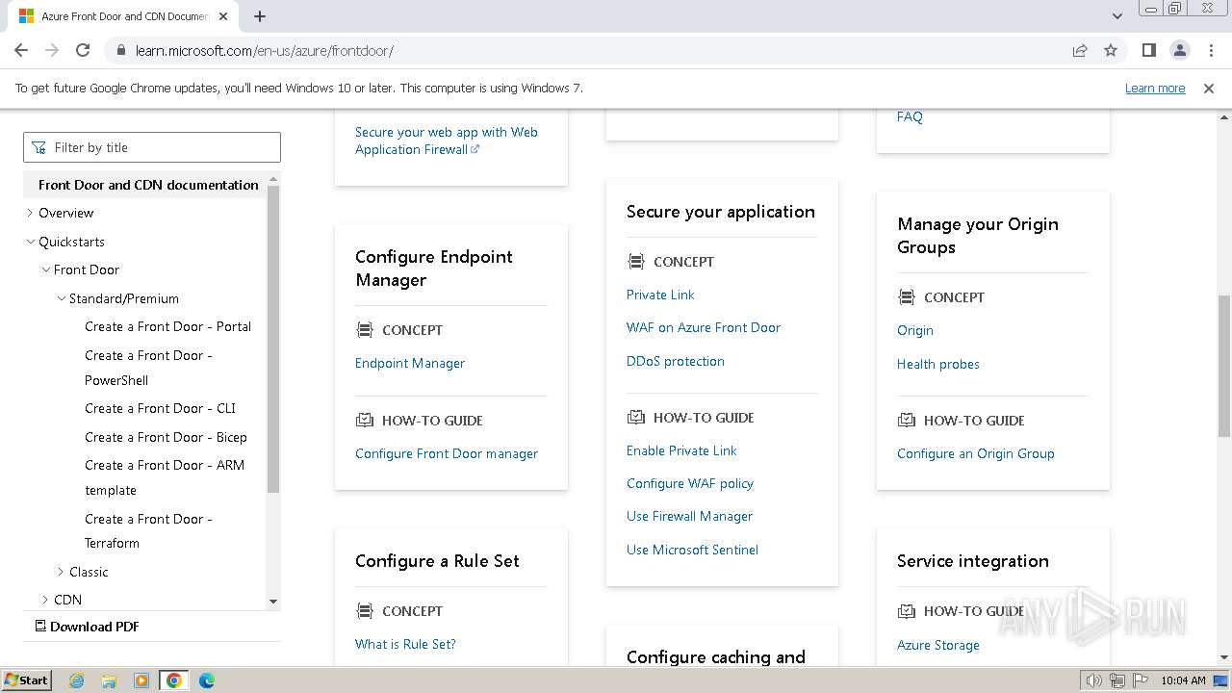Image resolution: width=1232 pixels, height=693 pixels.
Task: Open Create a Front Door - Portal
Action: click(167, 326)
